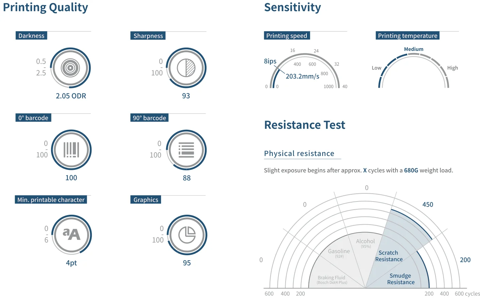Image resolution: width=480 pixels, height=298 pixels.
Task: Click the Darkness label tag
Action: click(x=31, y=36)
